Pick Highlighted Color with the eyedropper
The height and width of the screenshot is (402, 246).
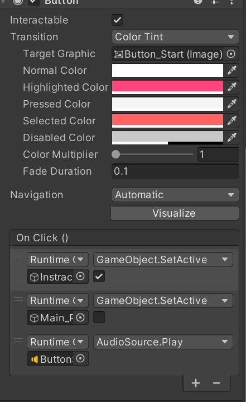coord(231,87)
